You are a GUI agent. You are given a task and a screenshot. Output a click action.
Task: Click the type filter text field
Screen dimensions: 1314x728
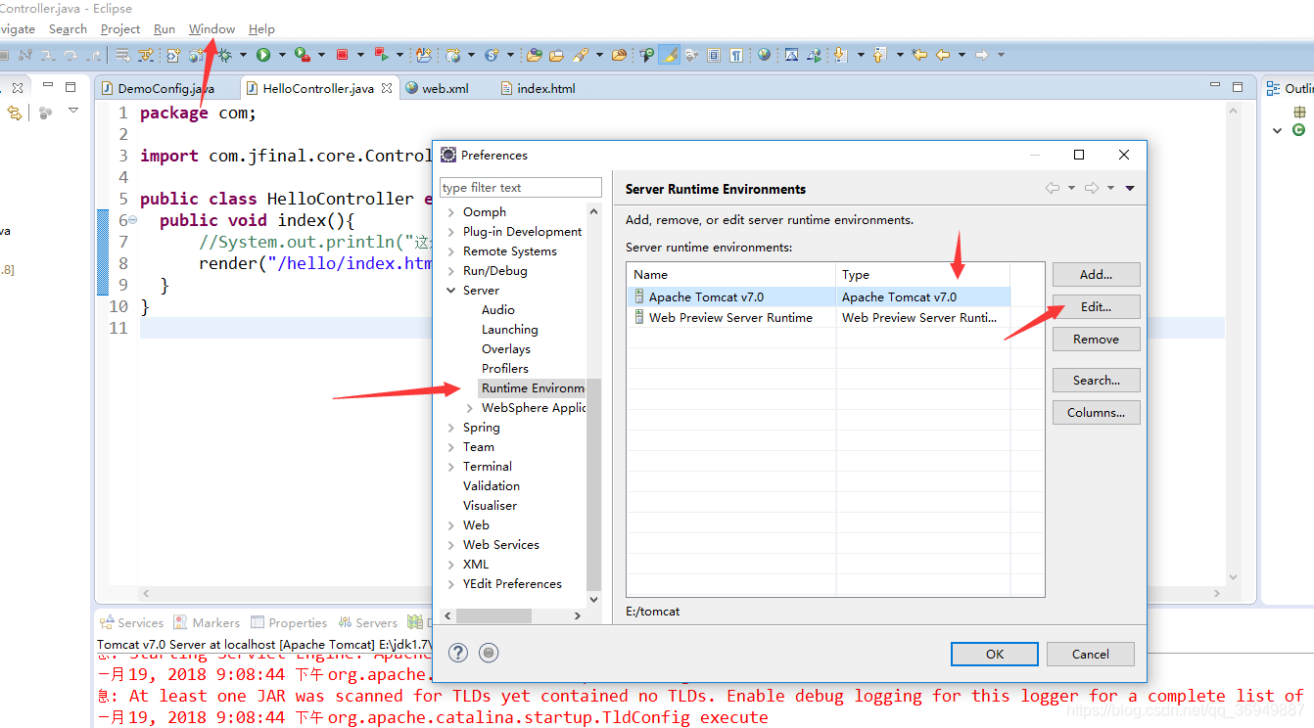point(521,188)
